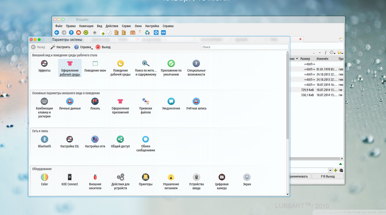The width and height of the screenshot is (386, 215).
Task: Open the Личные данные module
Action: coord(70,104)
